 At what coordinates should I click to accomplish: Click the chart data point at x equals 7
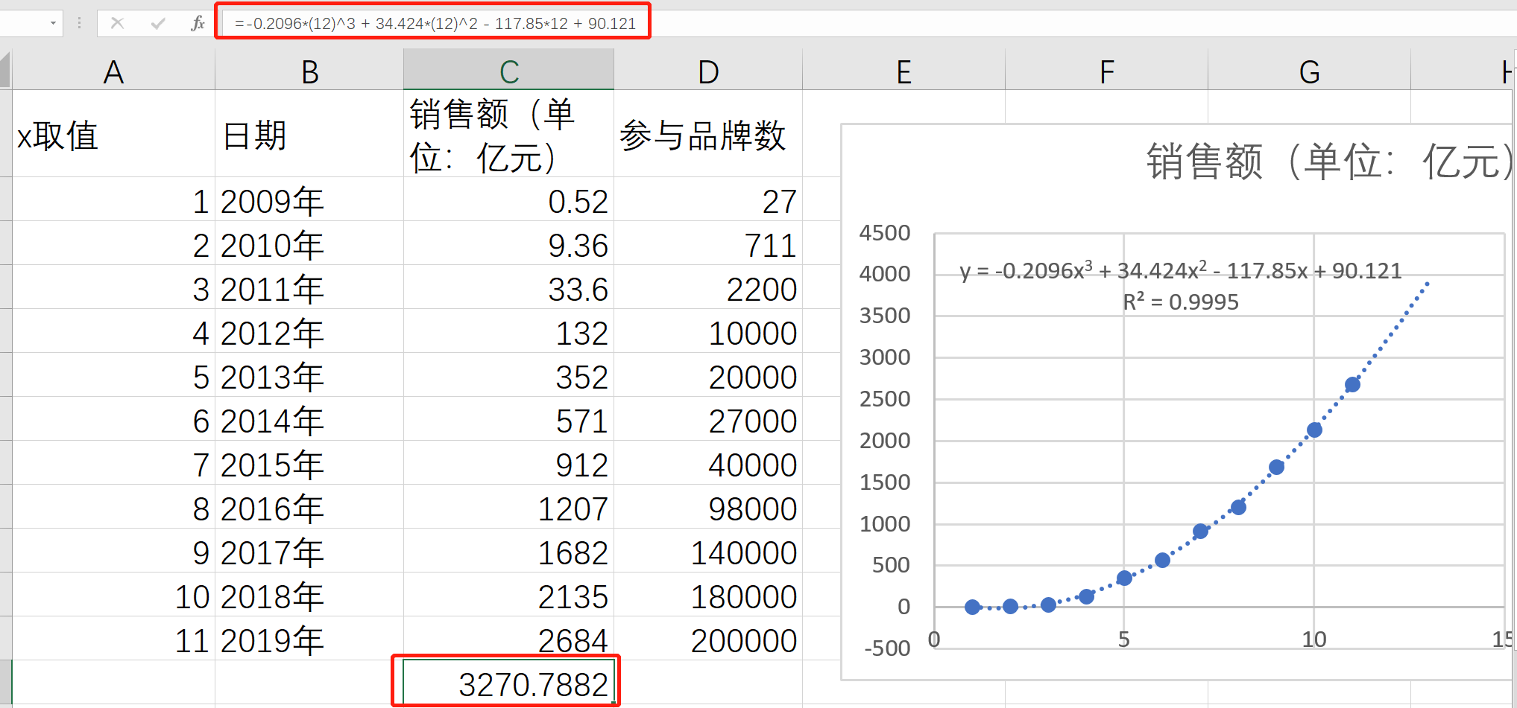(x=1200, y=531)
